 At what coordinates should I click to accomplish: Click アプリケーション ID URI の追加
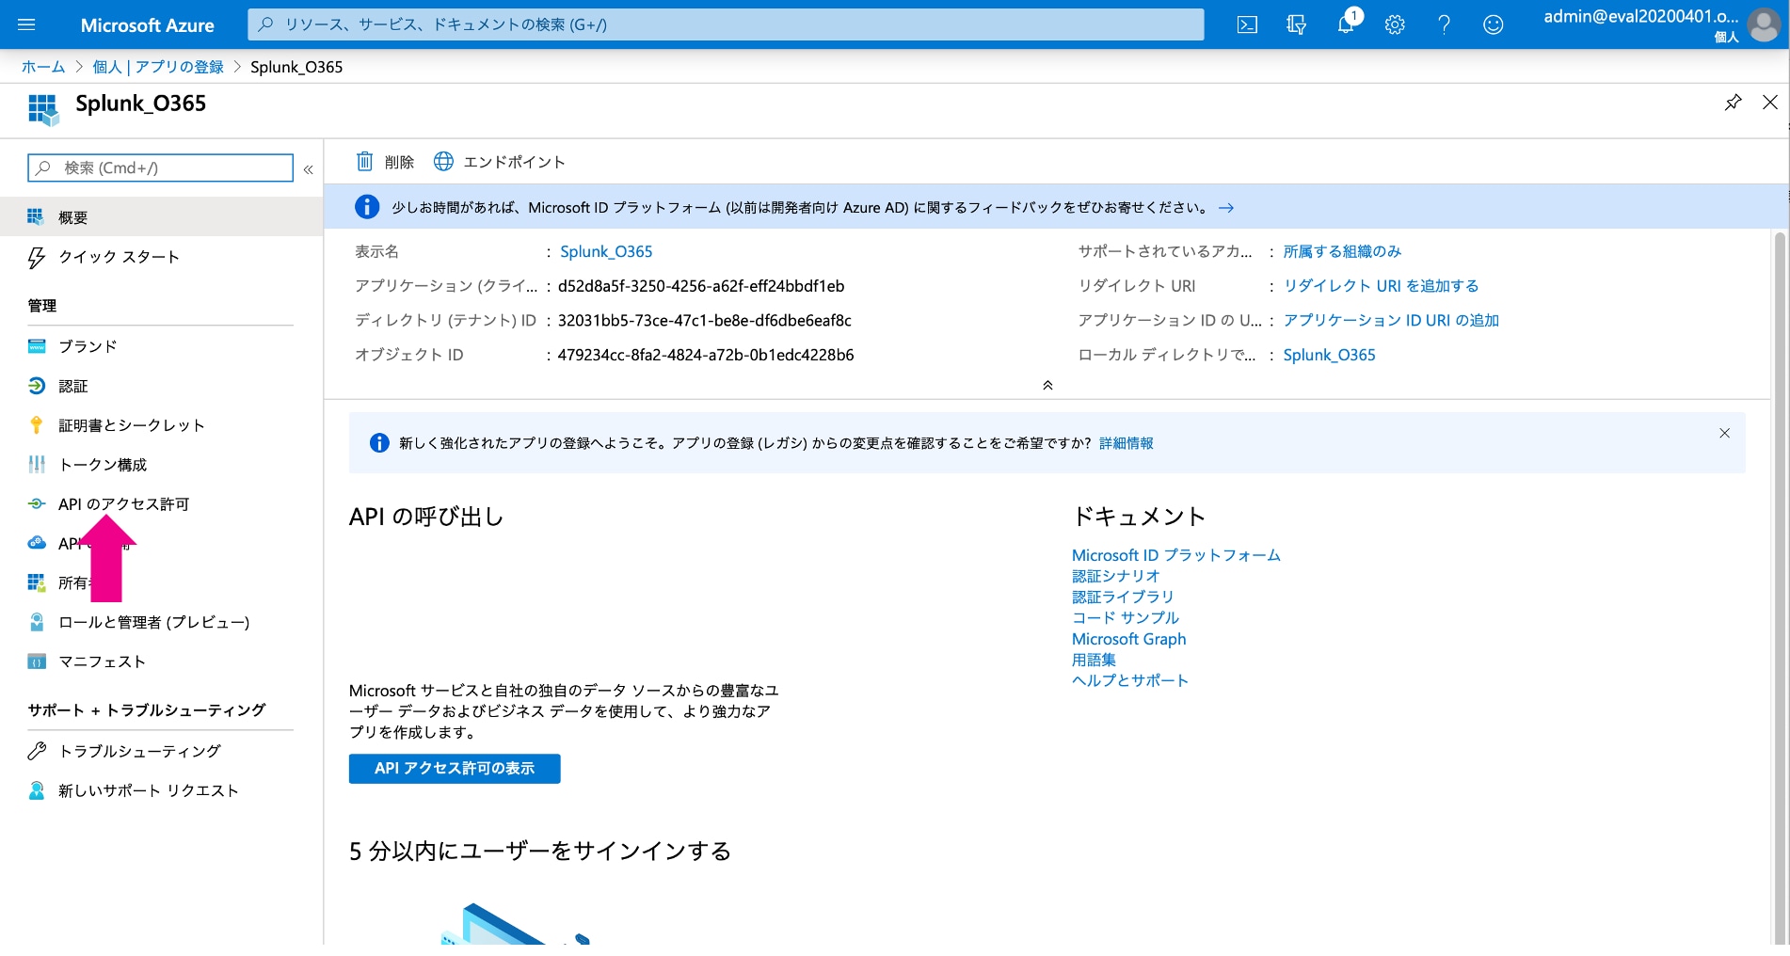click(x=1391, y=321)
